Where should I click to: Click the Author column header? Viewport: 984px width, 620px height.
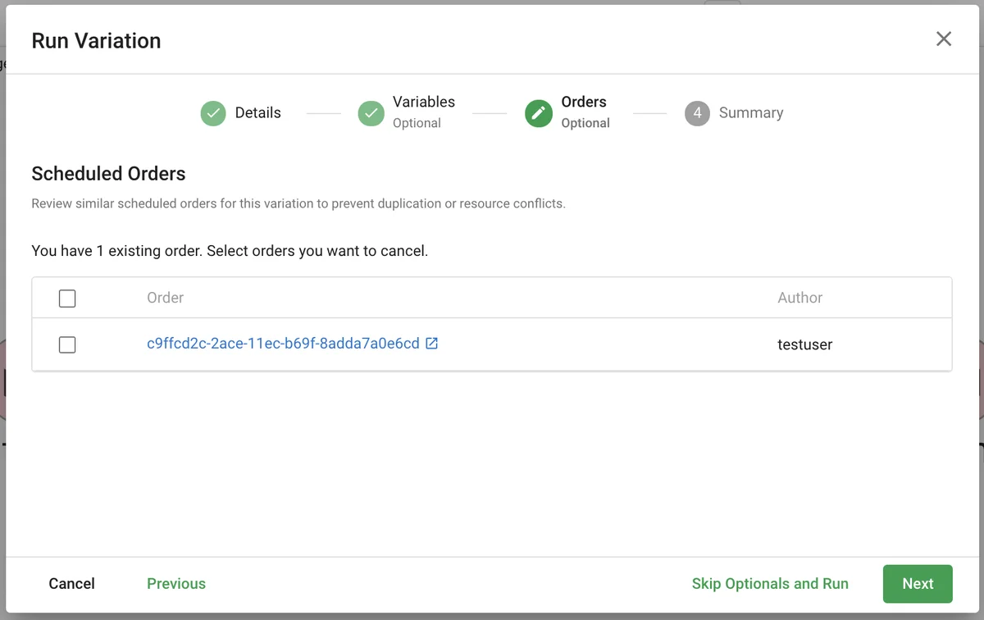799,299
